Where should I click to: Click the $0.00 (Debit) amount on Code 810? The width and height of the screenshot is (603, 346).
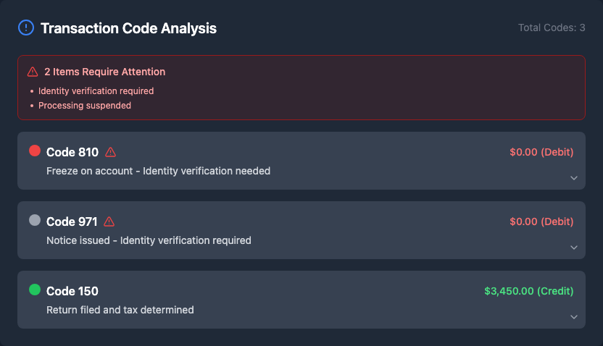pos(541,152)
